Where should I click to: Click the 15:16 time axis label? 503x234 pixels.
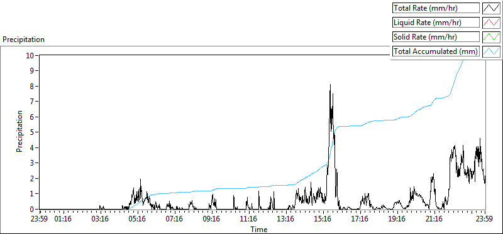[323, 220]
